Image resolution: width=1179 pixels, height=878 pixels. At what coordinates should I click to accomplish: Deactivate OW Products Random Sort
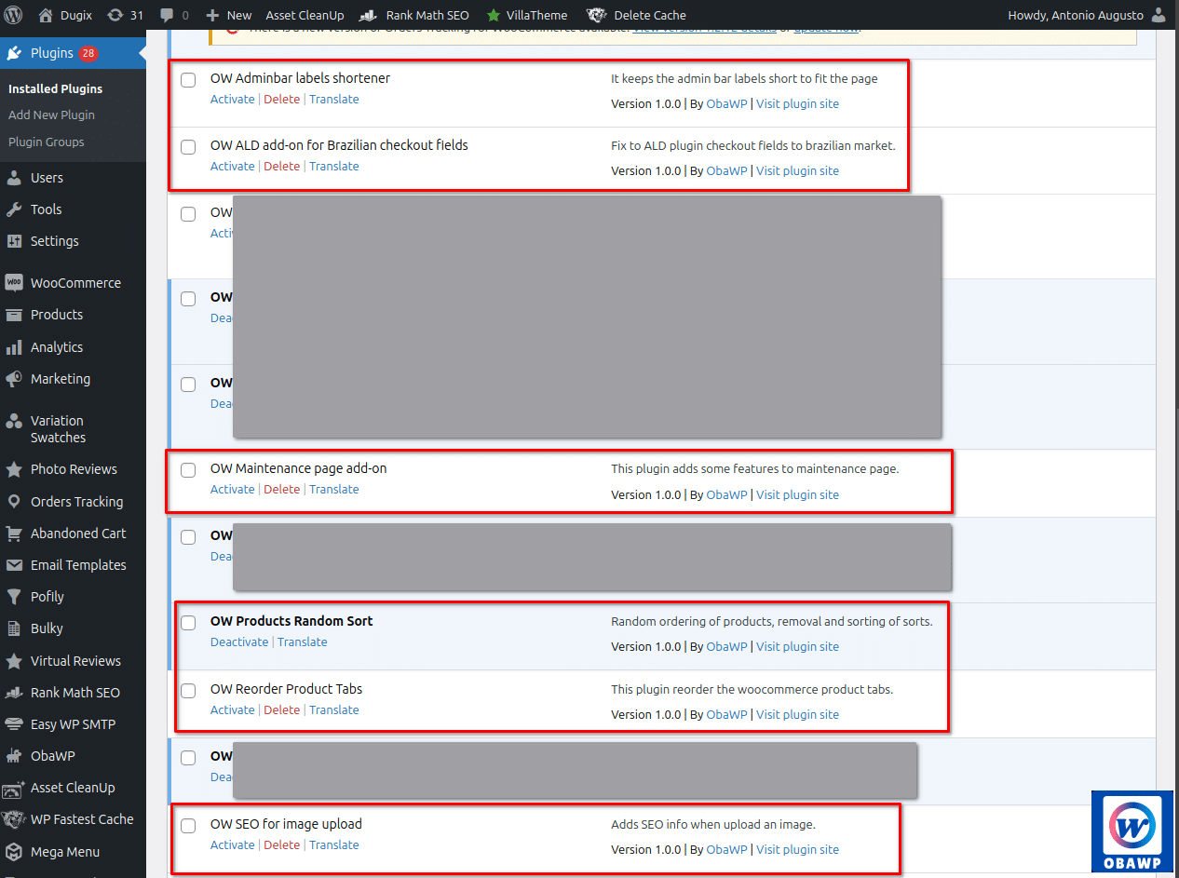(x=239, y=642)
